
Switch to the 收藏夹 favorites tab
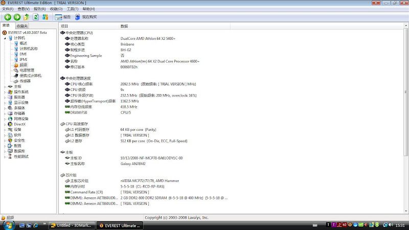[22, 26]
